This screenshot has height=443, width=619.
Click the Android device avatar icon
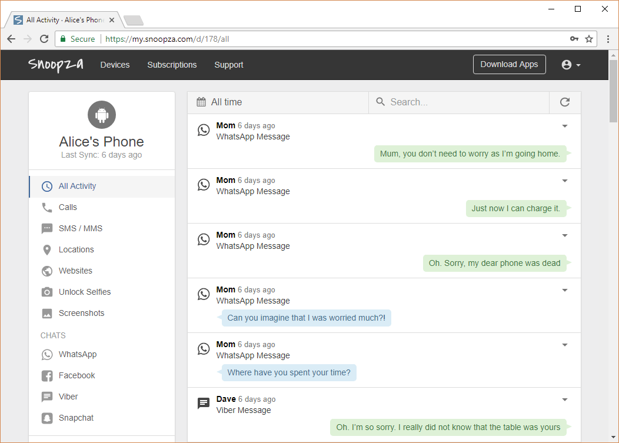point(102,115)
